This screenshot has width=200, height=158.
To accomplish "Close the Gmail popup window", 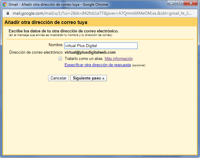I will pyautogui.click(x=191, y=3).
